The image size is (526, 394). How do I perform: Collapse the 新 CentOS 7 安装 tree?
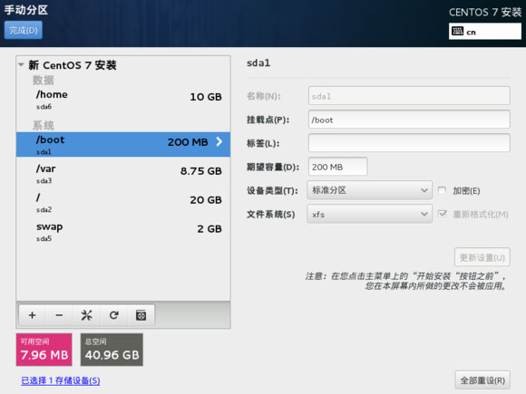click(x=21, y=64)
